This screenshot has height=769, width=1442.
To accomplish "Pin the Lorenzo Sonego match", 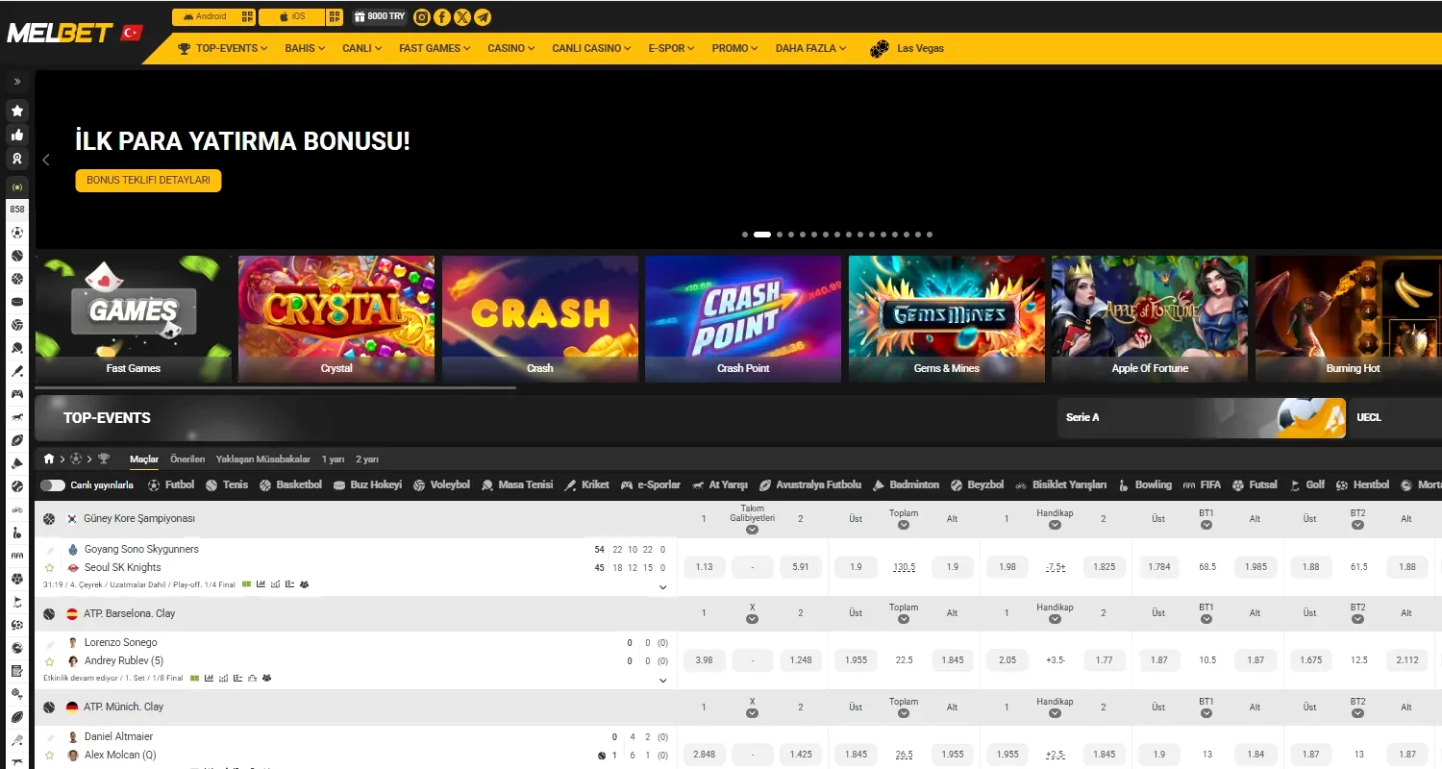I will click(49, 643).
